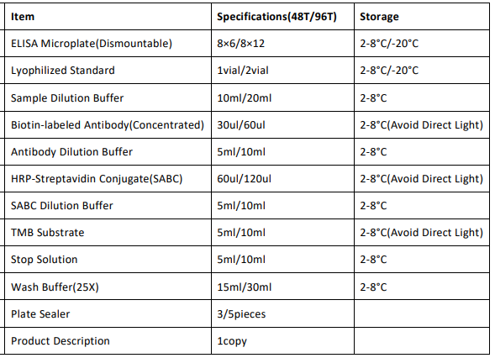Select the 30ul/60ul specification value
The width and height of the screenshot is (495, 358).
click(241, 125)
